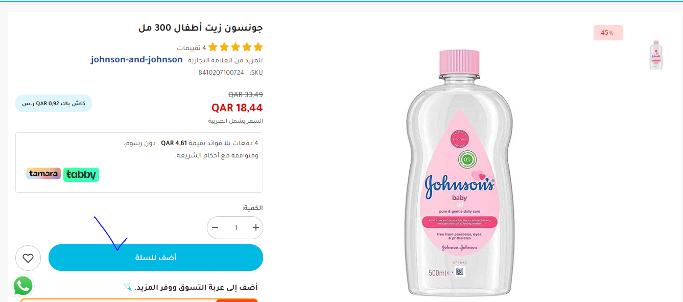The image size is (683, 302).
Task: Increase quantity with the plus icon
Action: [x=256, y=227]
